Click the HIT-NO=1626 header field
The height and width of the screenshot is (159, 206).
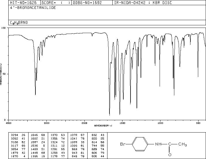(x=23, y=3)
